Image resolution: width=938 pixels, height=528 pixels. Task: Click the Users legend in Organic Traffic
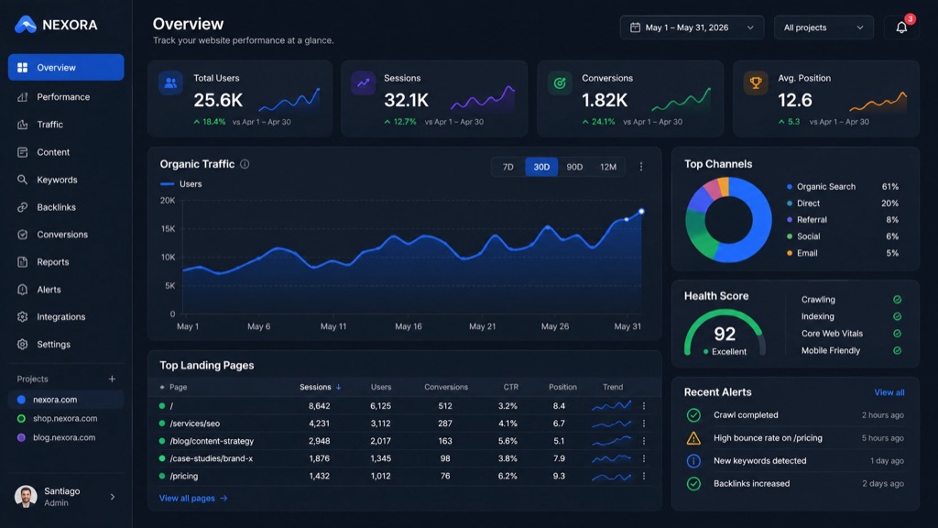pyautogui.click(x=180, y=183)
